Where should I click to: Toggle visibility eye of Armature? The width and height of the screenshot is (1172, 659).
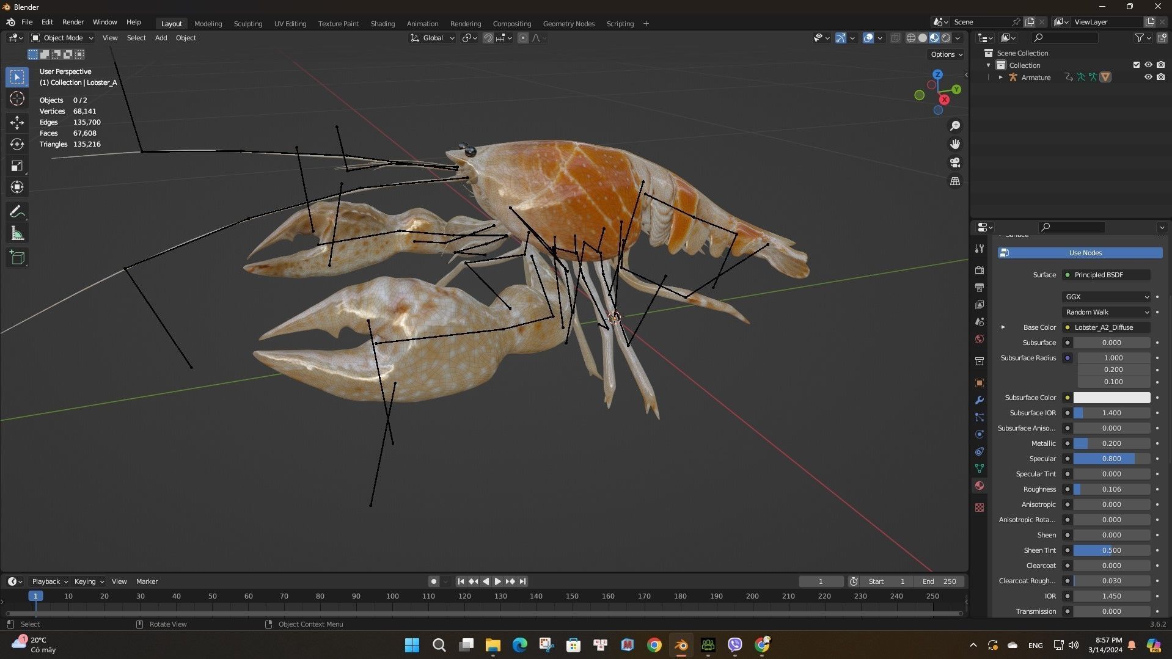pyautogui.click(x=1148, y=77)
